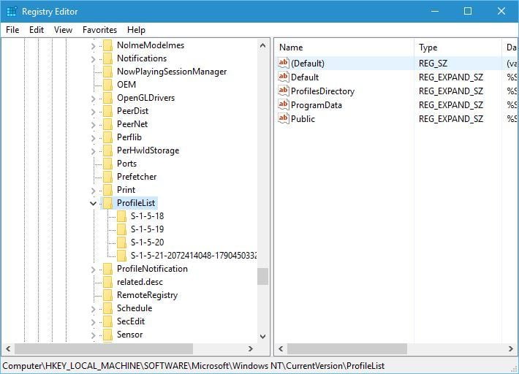Click the tree pane scroll left arrow
The width and height of the screenshot is (519, 374).
(8, 348)
